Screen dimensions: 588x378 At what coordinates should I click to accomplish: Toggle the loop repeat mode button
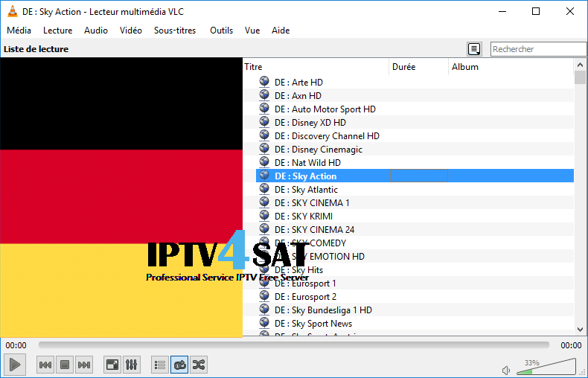179,365
